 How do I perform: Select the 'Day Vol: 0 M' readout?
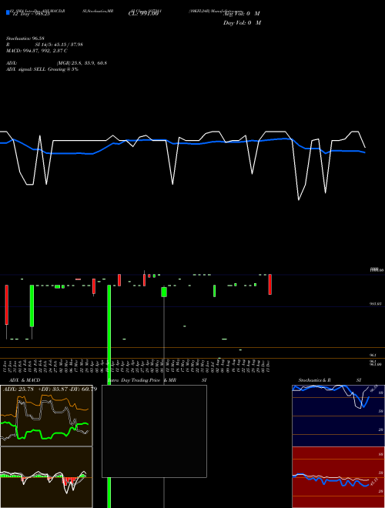click(242, 23)
